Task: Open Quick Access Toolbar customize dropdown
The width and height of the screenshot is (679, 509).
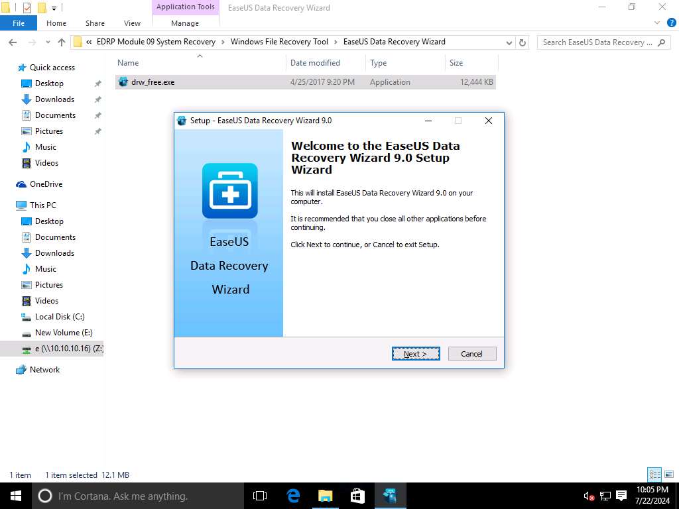Action: click(54, 8)
